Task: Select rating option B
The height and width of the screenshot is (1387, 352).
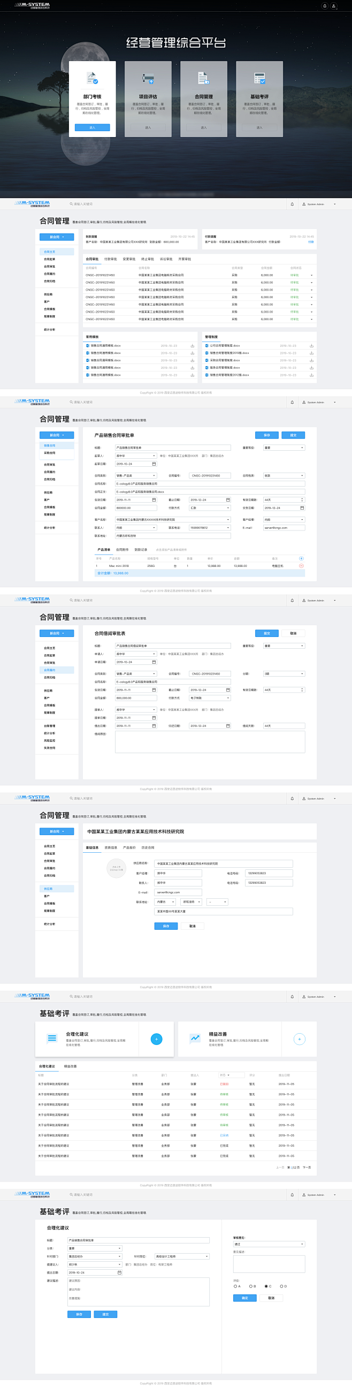Action: pyautogui.click(x=251, y=1286)
